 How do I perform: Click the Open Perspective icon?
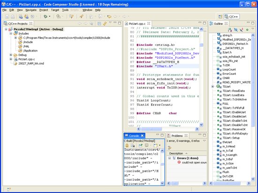220,16
